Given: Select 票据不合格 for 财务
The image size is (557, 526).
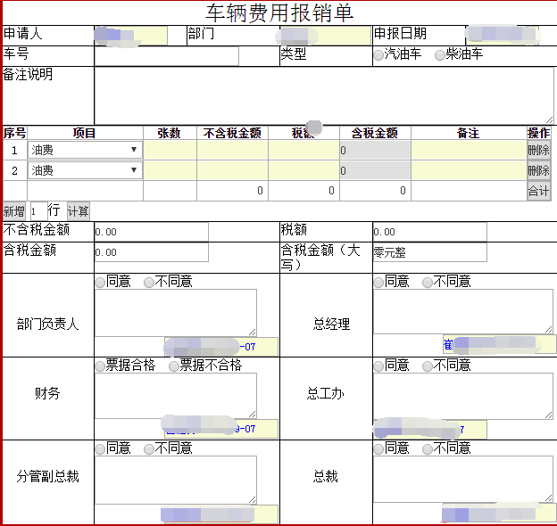Looking at the screenshot, I should (174, 366).
